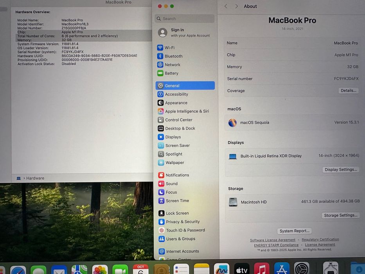Click the System Firmware Version 11881.81.4 value
Viewport: 365px width, 274px height.
pyautogui.click(x=70, y=44)
